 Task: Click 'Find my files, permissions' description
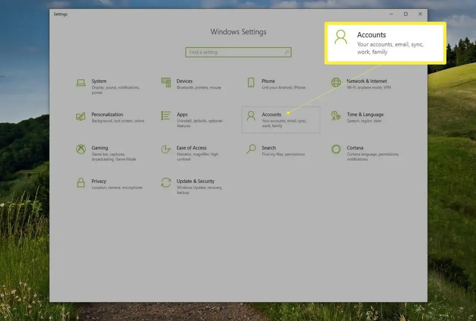(x=283, y=155)
